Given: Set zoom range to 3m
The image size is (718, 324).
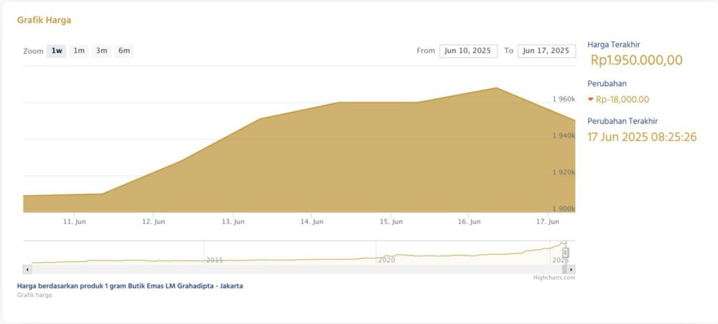Looking at the screenshot, I should 102,51.
